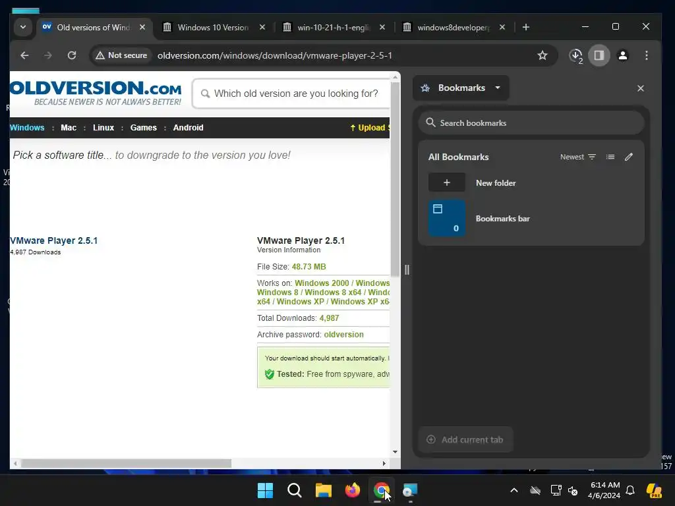Screen dimensions: 675x506
Task: Click the address bar URL
Action: [275, 55]
